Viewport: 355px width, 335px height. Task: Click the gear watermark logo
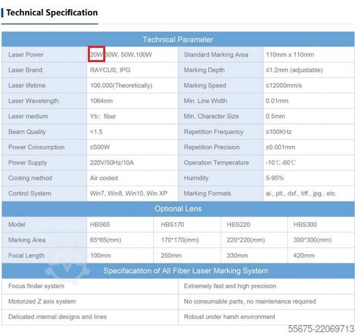tap(68, 264)
